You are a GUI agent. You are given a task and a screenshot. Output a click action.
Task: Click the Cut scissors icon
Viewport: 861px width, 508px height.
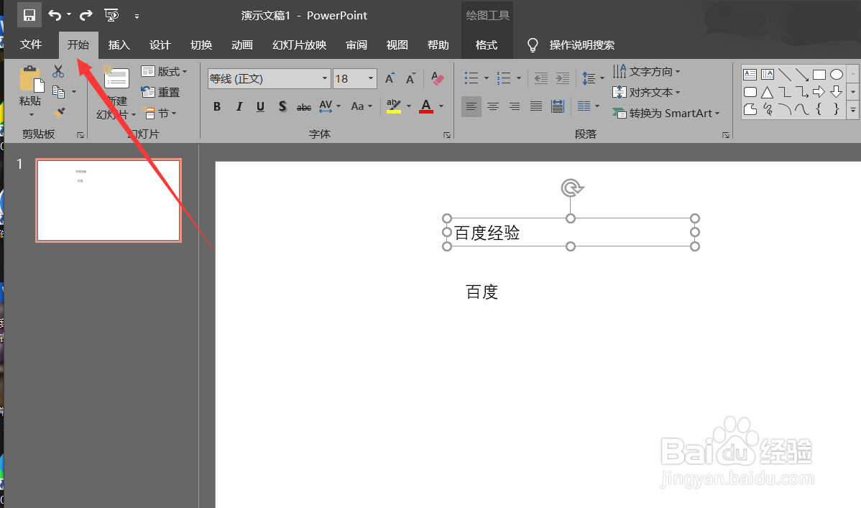[58, 71]
